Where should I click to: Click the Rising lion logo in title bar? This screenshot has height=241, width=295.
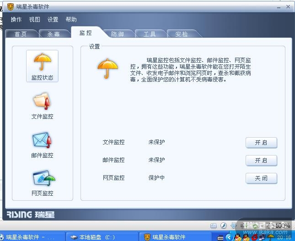11,7
